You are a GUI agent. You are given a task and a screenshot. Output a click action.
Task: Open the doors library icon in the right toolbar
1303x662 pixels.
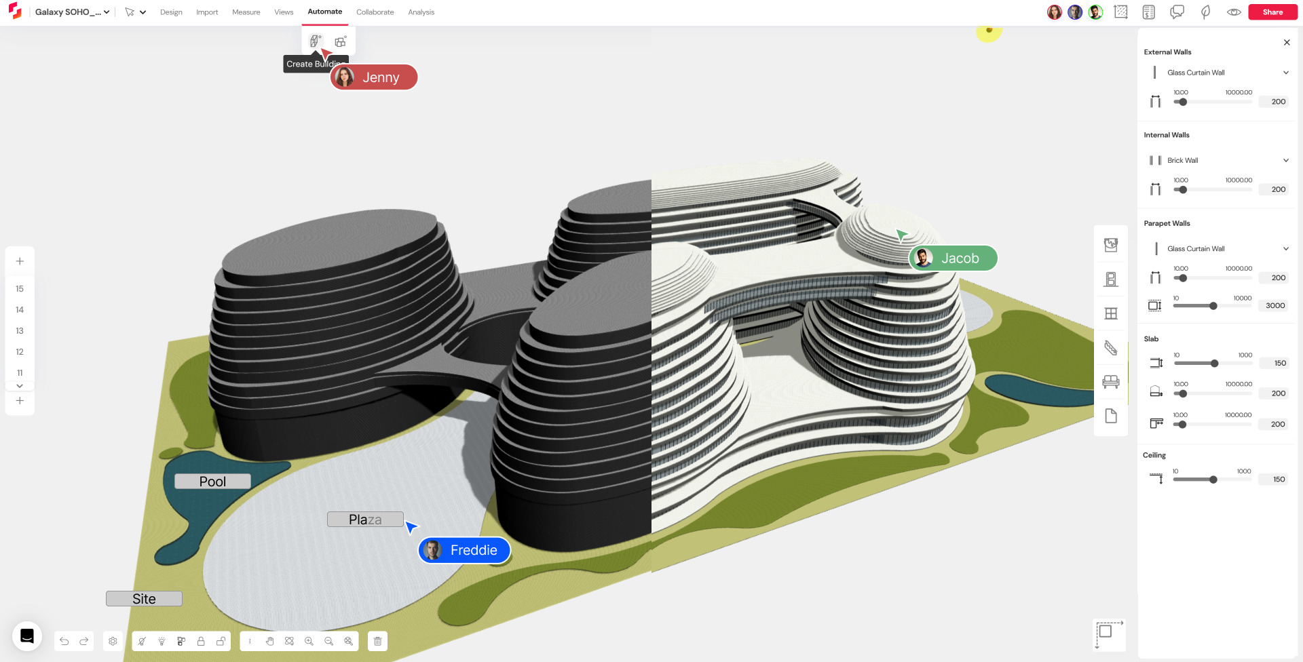tap(1111, 279)
